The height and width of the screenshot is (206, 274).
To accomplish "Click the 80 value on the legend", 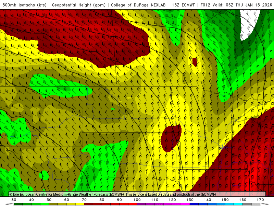I will 102,200.
